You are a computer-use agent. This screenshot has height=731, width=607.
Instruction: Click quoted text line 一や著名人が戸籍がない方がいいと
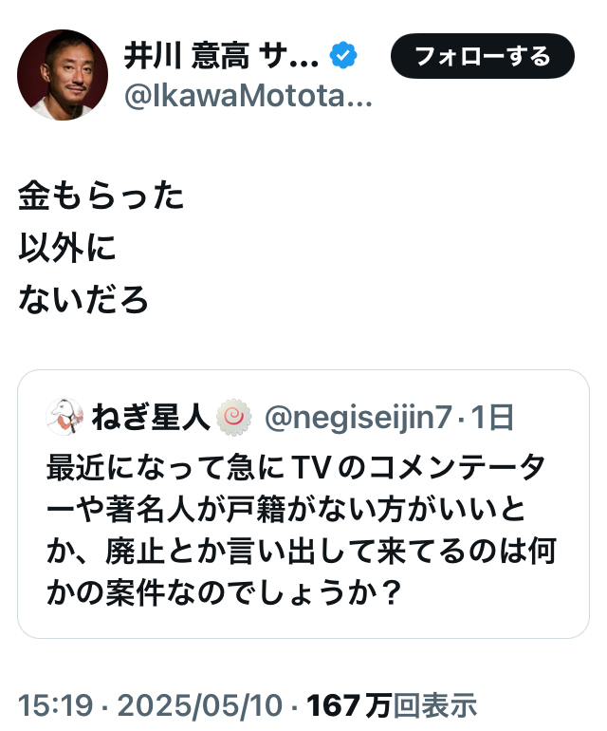286,509
